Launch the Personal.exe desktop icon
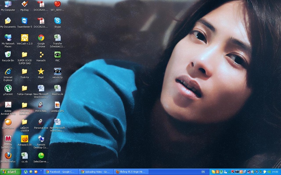This screenshot has height=175, width=281. tap(41, 124)
